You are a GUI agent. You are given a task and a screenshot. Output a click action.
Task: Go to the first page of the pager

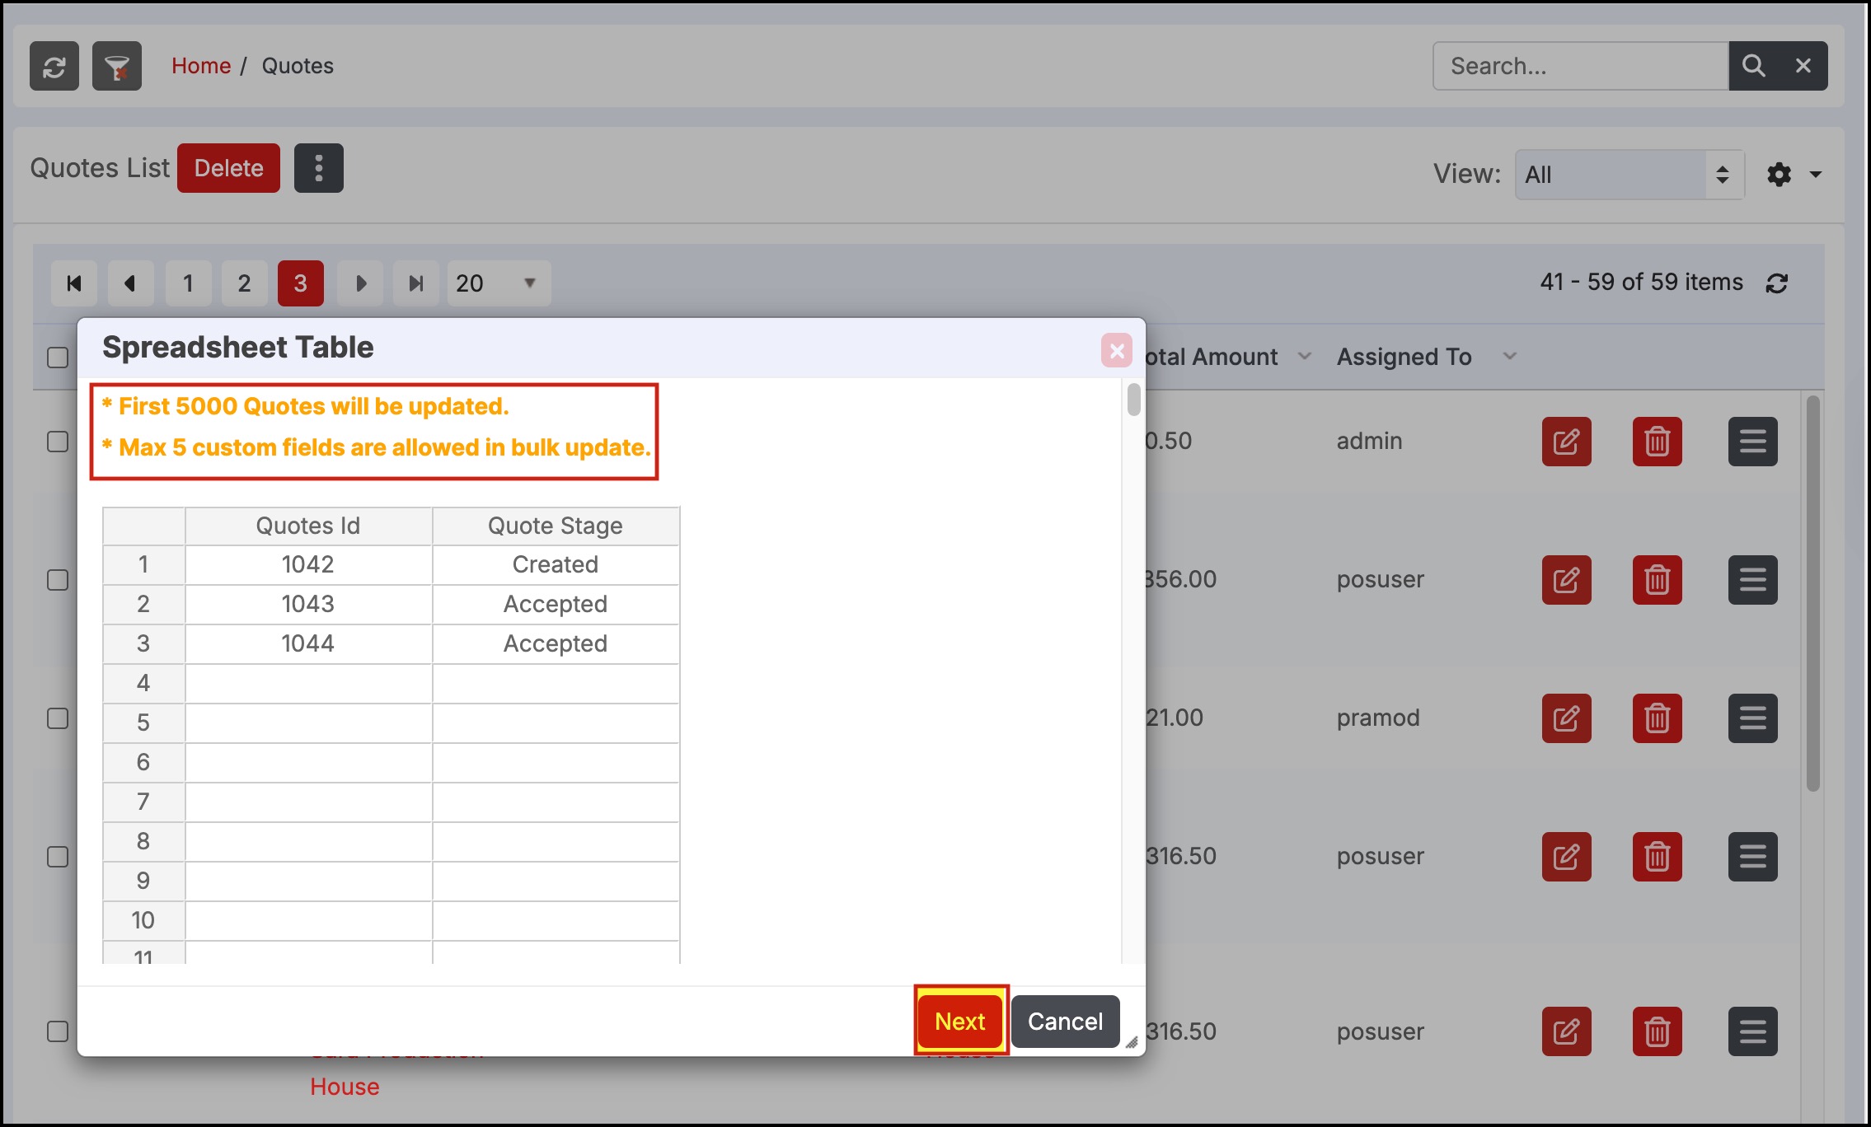[x=74, y=283]
